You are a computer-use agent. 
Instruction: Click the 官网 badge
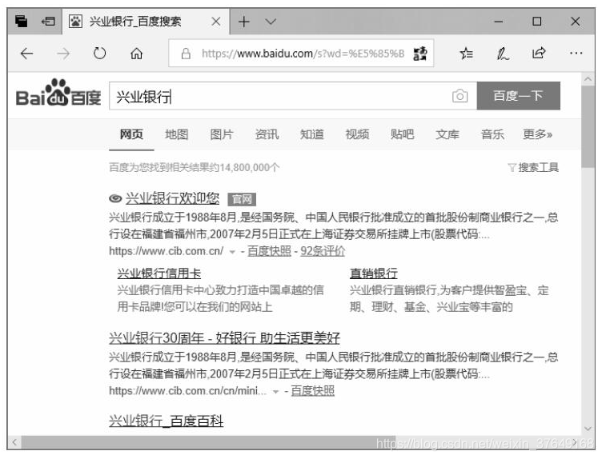click(x=242, y=199)
